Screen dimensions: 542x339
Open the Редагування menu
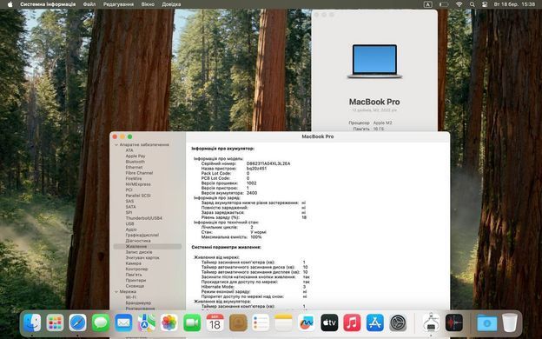(x=118, y=4)
